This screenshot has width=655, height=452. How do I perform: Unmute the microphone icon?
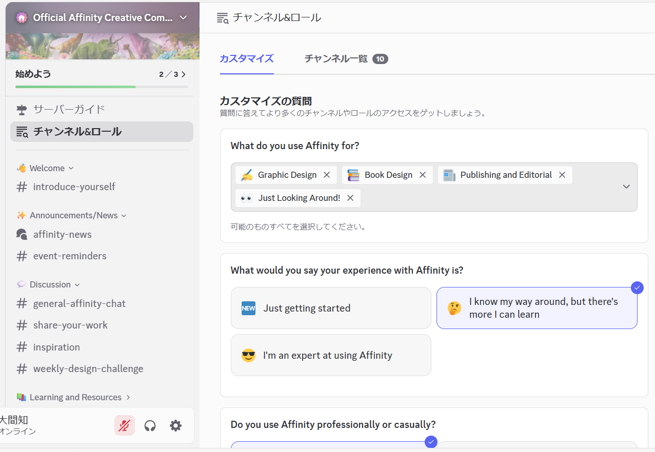pos(124,425)
